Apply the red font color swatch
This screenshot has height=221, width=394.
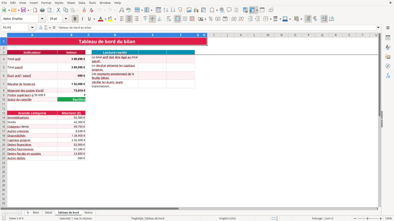[x=100, y=19]
